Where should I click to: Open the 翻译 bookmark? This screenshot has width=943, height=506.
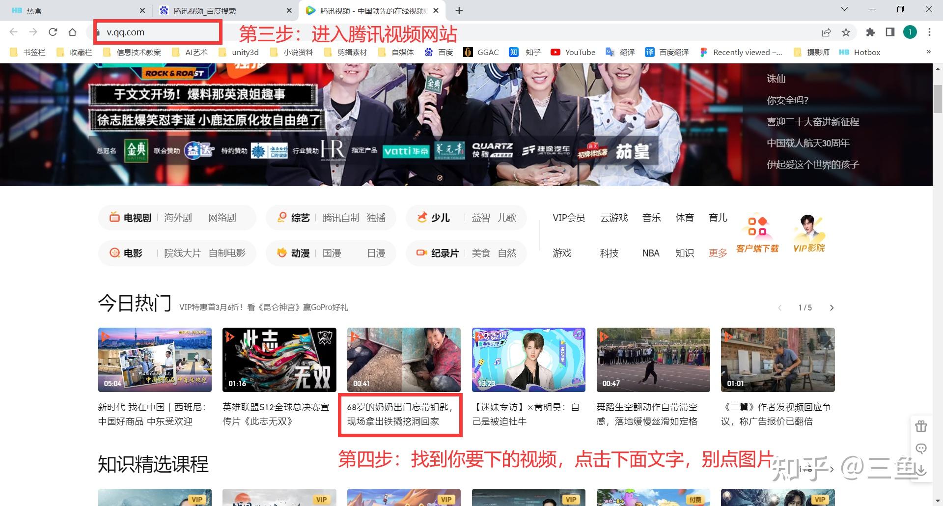tap(620, 52)
